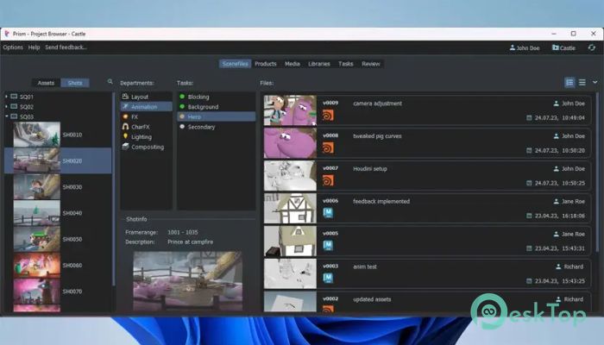604x345 pixels.
Task: Select shot SH0070
Action: tap(58, 292)
